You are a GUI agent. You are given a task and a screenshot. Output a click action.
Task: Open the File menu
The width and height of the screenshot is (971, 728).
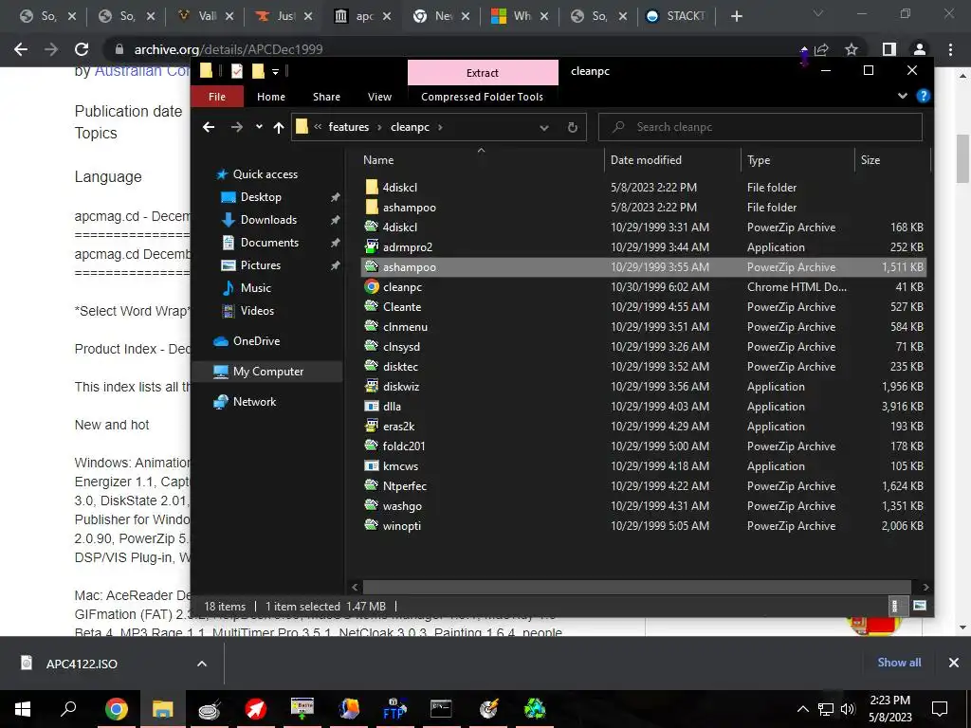pos(217,97)
